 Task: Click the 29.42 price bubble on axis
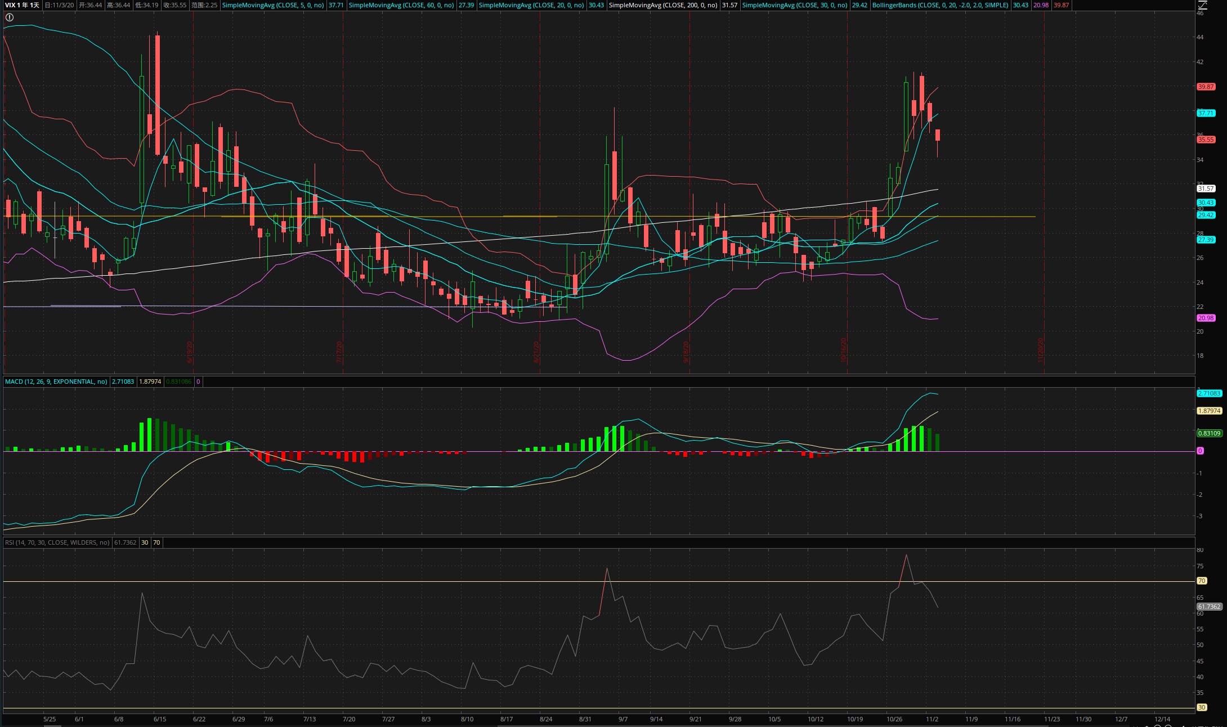pos(1206,215)
